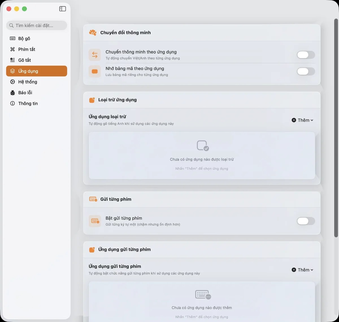Click the swap arrows icon for Chuyển thông minh
Image resolution: width=339 pixels, height=322 pixels.
(95, 55)
